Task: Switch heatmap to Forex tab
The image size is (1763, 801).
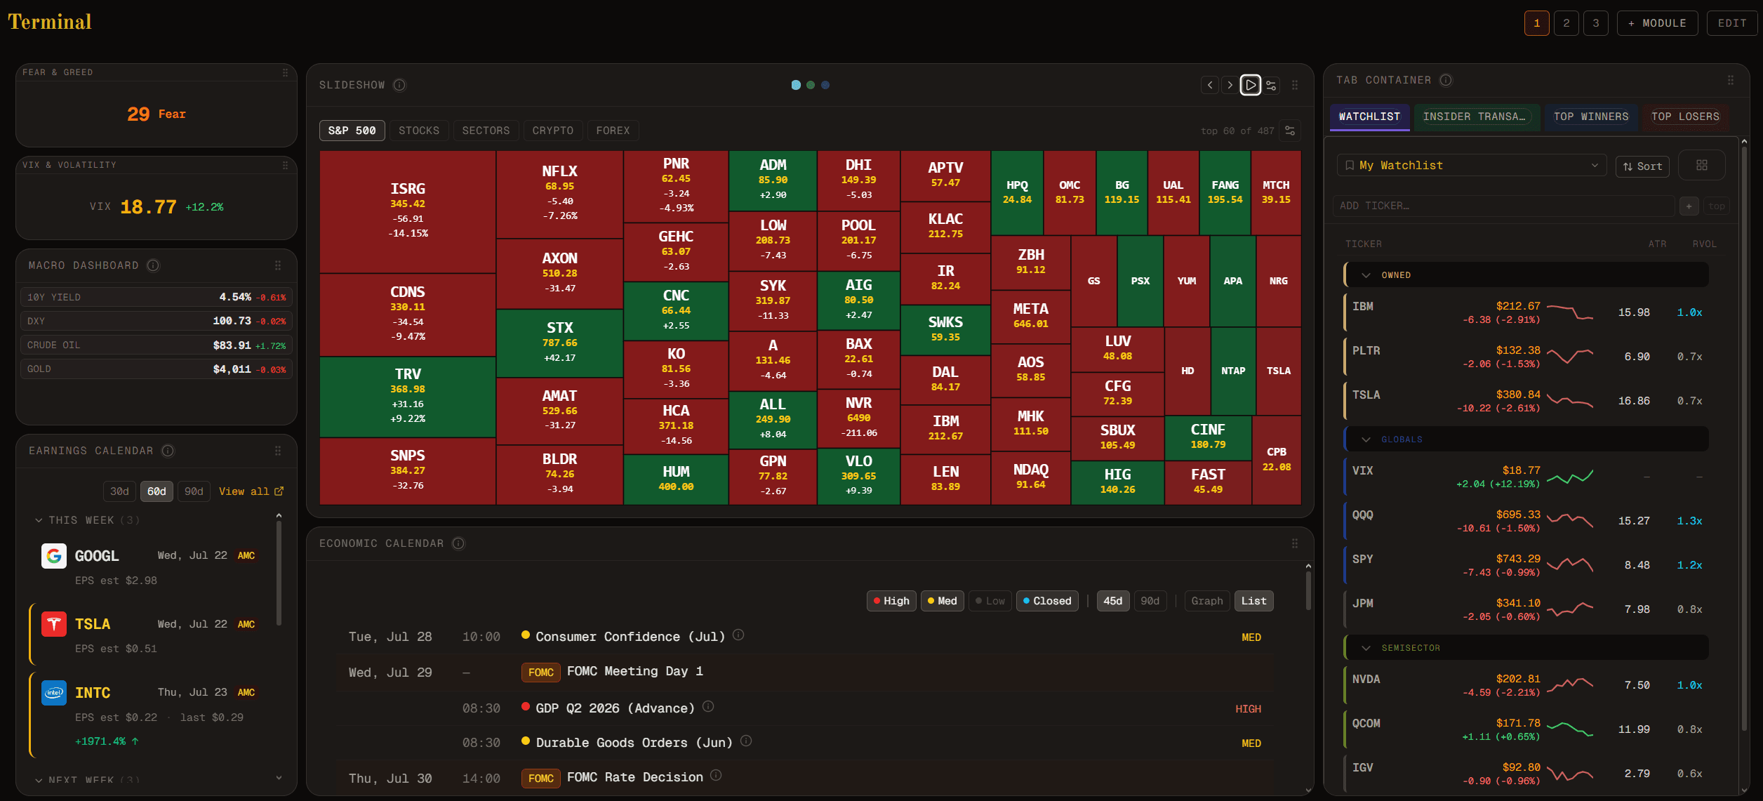Action: point(613,131)
